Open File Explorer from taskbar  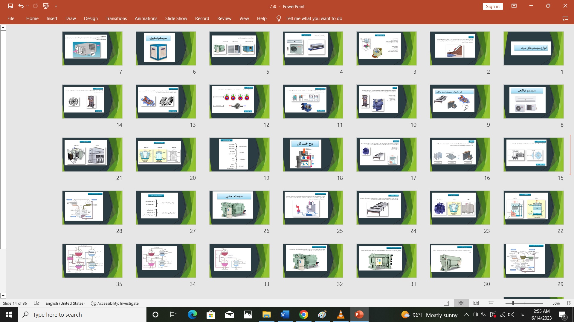coord(266,315)
